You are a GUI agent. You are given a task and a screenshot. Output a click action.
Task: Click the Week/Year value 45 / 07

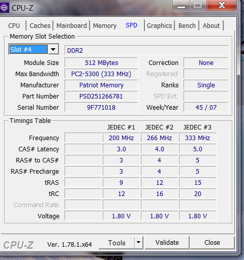(206, 108)
